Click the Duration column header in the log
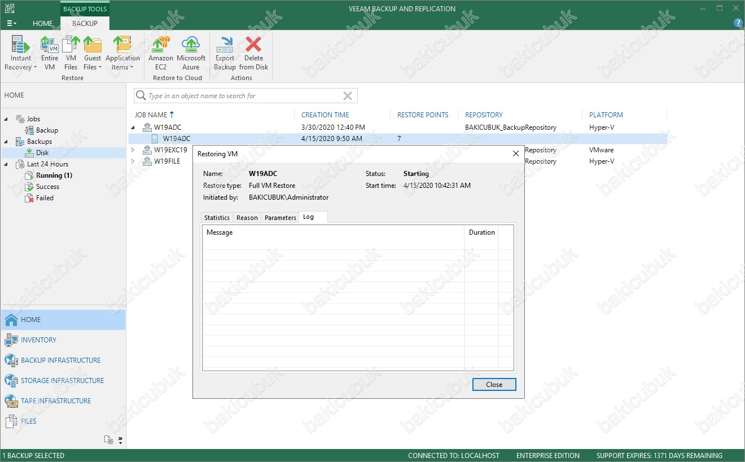This screenshot has height=462, width=745. [481, 232]
